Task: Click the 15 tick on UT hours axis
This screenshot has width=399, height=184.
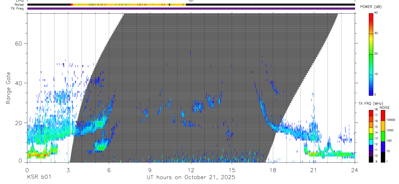Action: [x=232, y=169]
